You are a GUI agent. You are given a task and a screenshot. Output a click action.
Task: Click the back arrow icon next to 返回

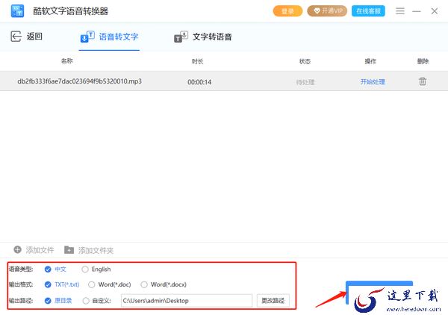click(16, 37)
